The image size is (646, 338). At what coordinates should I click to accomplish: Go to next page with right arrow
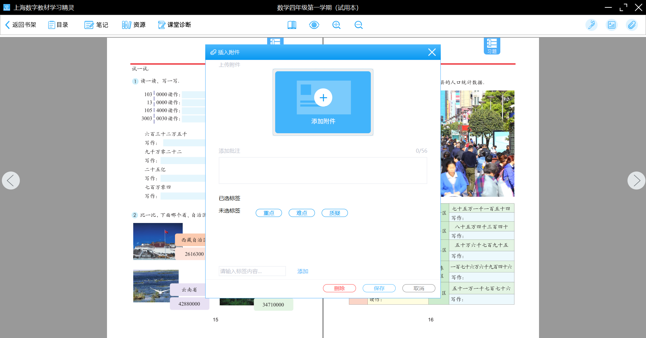point(636,181)
